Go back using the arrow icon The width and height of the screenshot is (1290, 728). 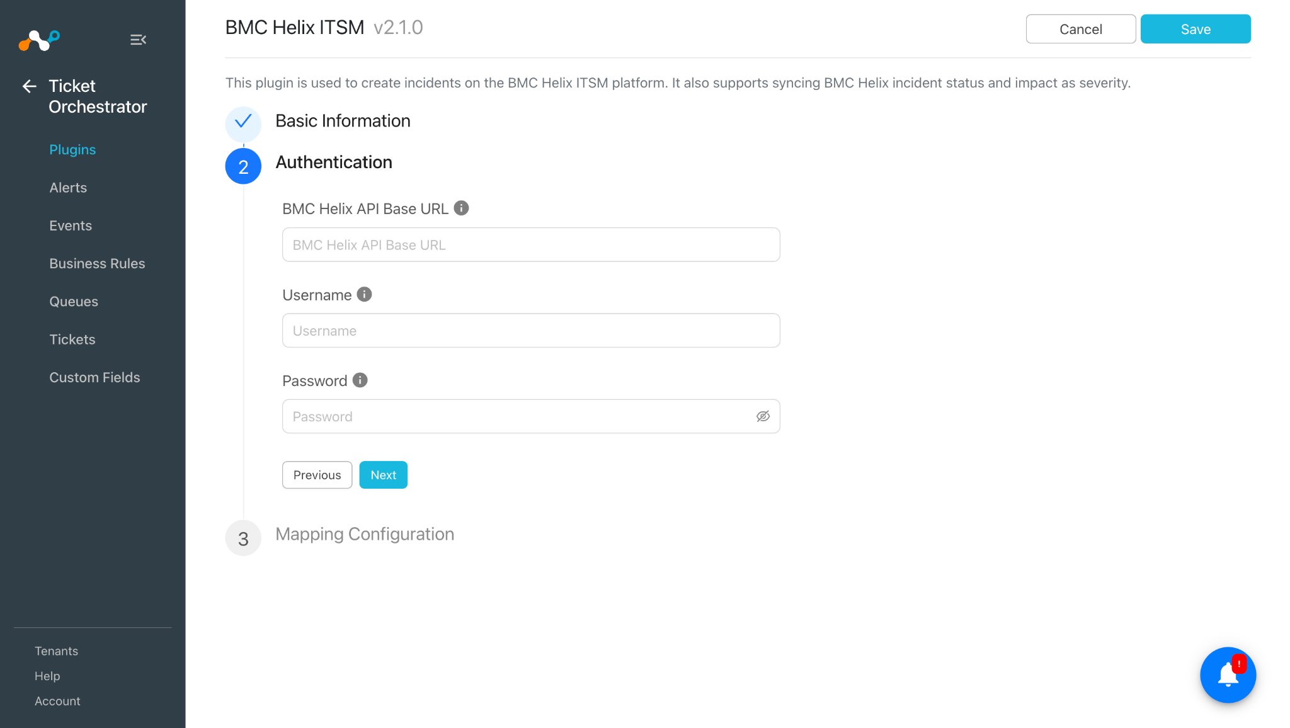click(x=30, y=86)
